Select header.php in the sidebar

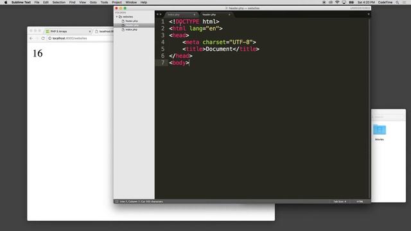134,26
